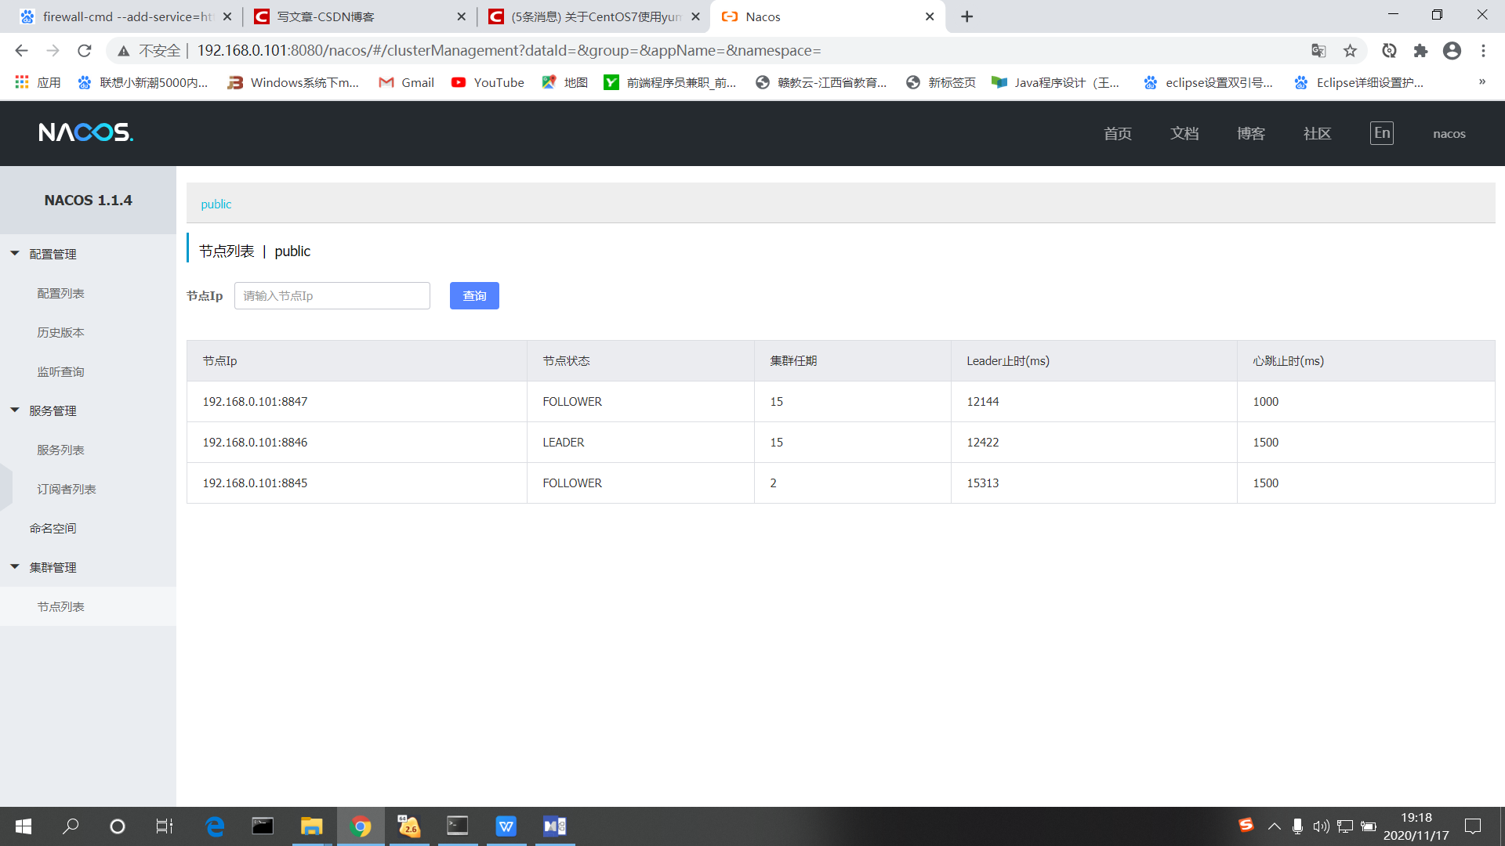Click the public namespace link

point(216,204)
